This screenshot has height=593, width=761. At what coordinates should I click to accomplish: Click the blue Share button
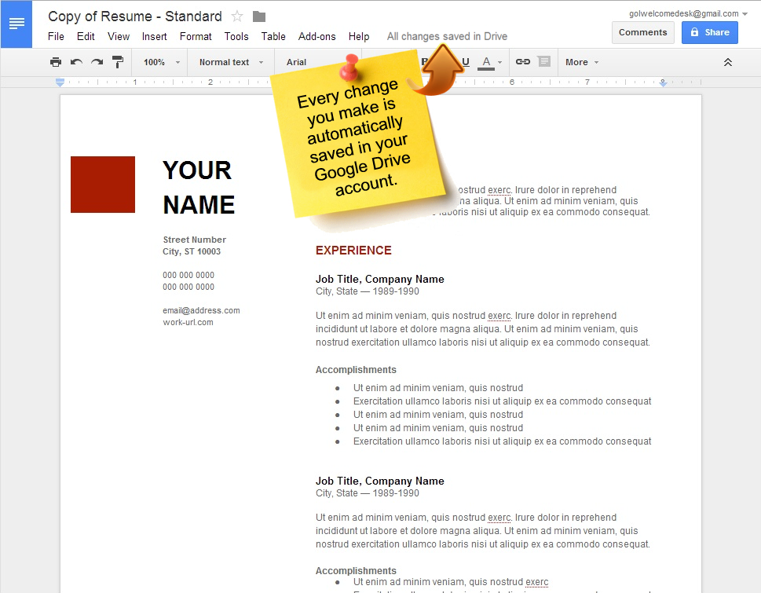tap(709, 32)
